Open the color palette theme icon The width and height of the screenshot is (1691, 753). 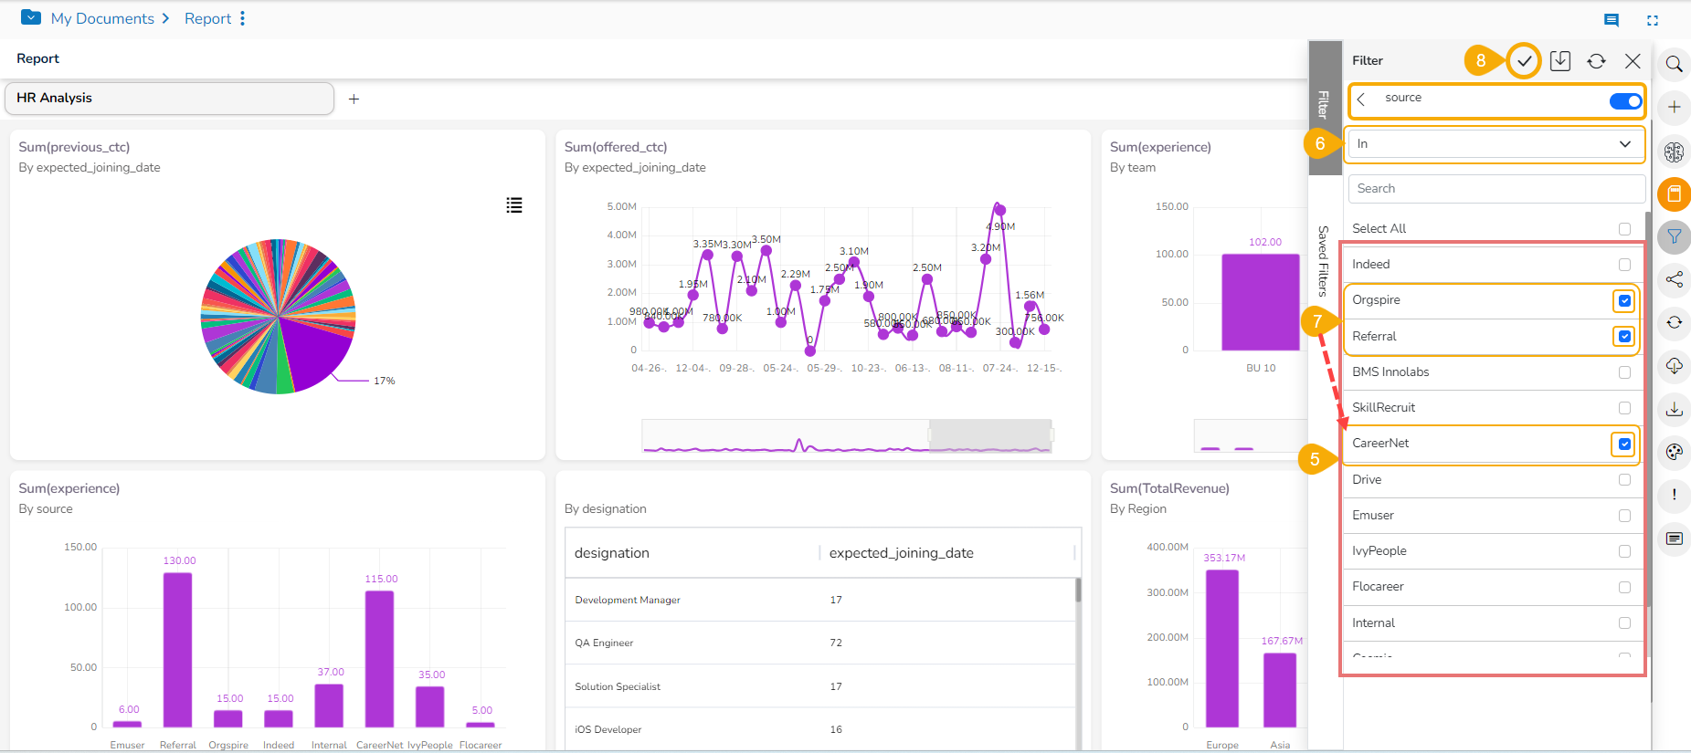pyautogui.click(x=1674, y=452)
